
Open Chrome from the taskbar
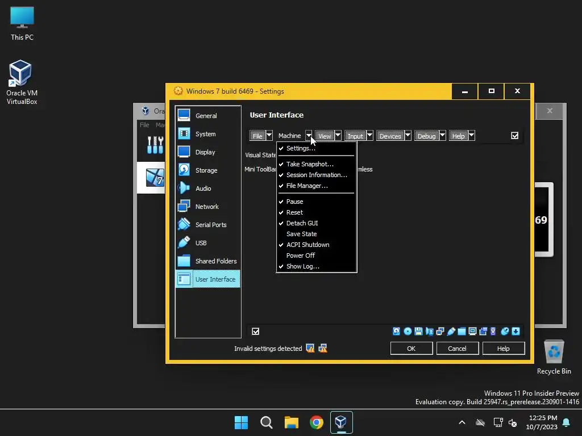(x=316, y=422)
